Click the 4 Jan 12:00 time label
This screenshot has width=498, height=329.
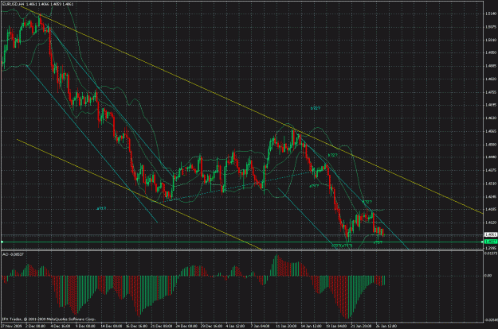[x=235, y=326]
